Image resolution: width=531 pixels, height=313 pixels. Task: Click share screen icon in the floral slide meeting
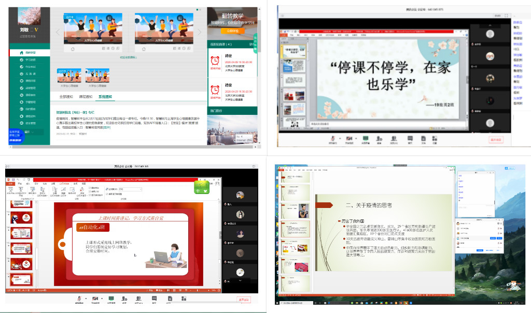(366, 138)
